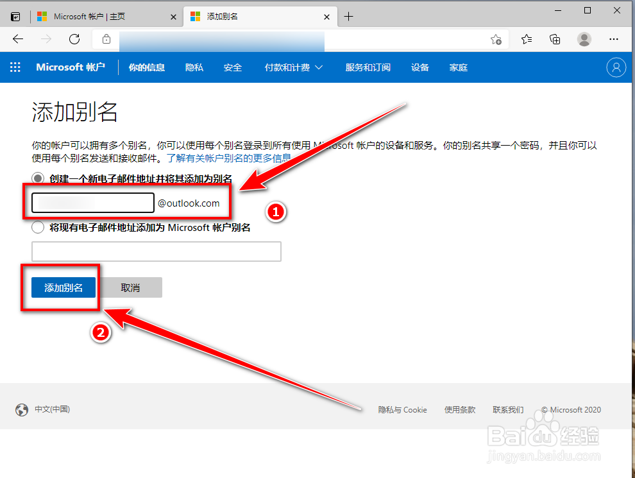Change language 中文(中国)
Viewport: 635px width, 478px height.
pos(52,409)
